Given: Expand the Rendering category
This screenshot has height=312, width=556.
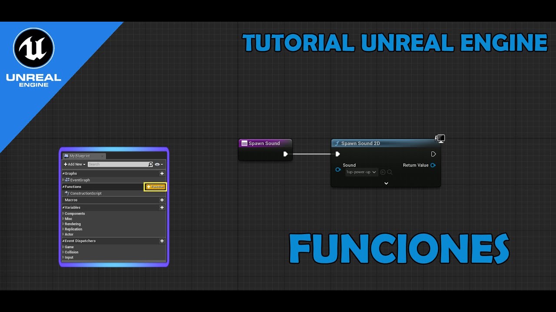Looking at the screenshot, I should point(63,224).
